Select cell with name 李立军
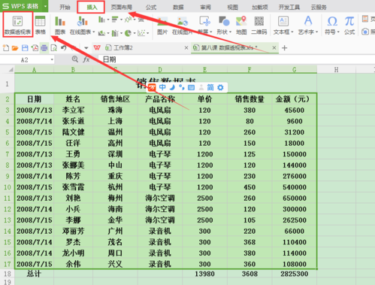 [x=73, y=110]
